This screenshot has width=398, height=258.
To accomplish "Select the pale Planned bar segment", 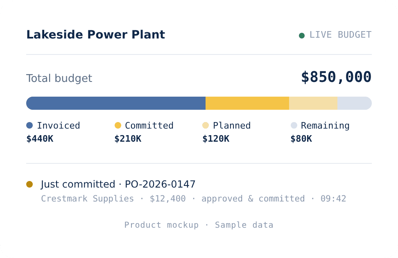I will point(313,103).
